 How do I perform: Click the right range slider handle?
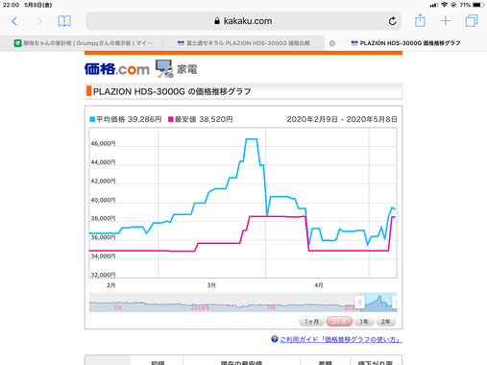pyautogui.click(x=396, y=302)
